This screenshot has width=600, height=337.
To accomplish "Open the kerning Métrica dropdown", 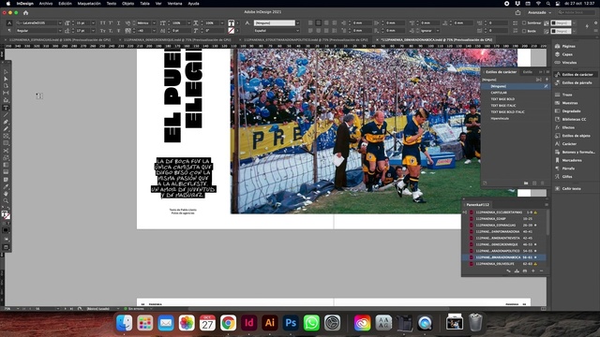I will tap(154, 22).
